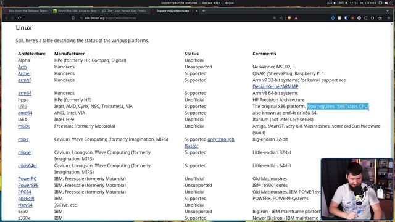Image resolution: width=395 pixels, height=222 pixels.
Task: Open the PowerSPE architecture link
Action: 28,185
